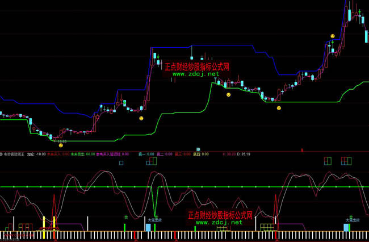Screen dimensions: 369x242
Task: Open the indicator panel's round settings icon
Action: click(2, 154)
